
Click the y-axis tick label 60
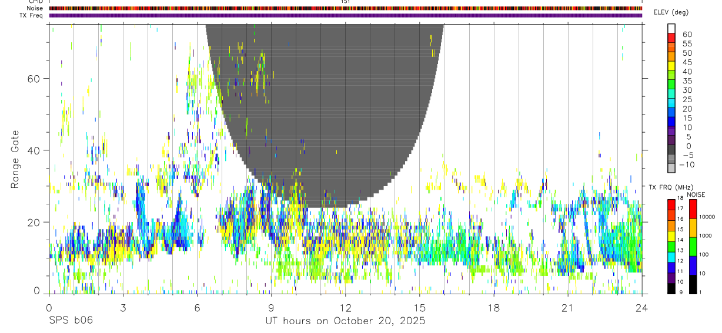pos(34,78)
